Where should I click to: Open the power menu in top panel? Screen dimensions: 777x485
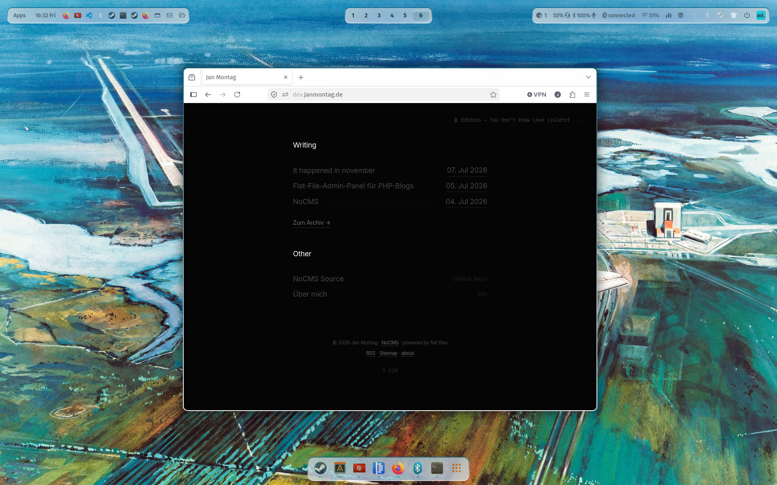tap(747, 15)
